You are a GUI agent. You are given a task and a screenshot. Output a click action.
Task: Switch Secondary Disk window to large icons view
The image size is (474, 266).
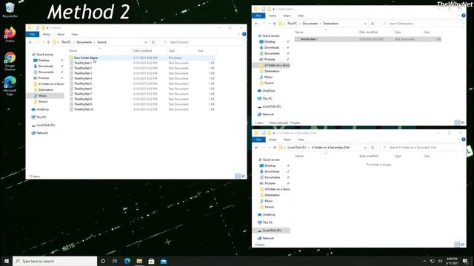point(462,245)
